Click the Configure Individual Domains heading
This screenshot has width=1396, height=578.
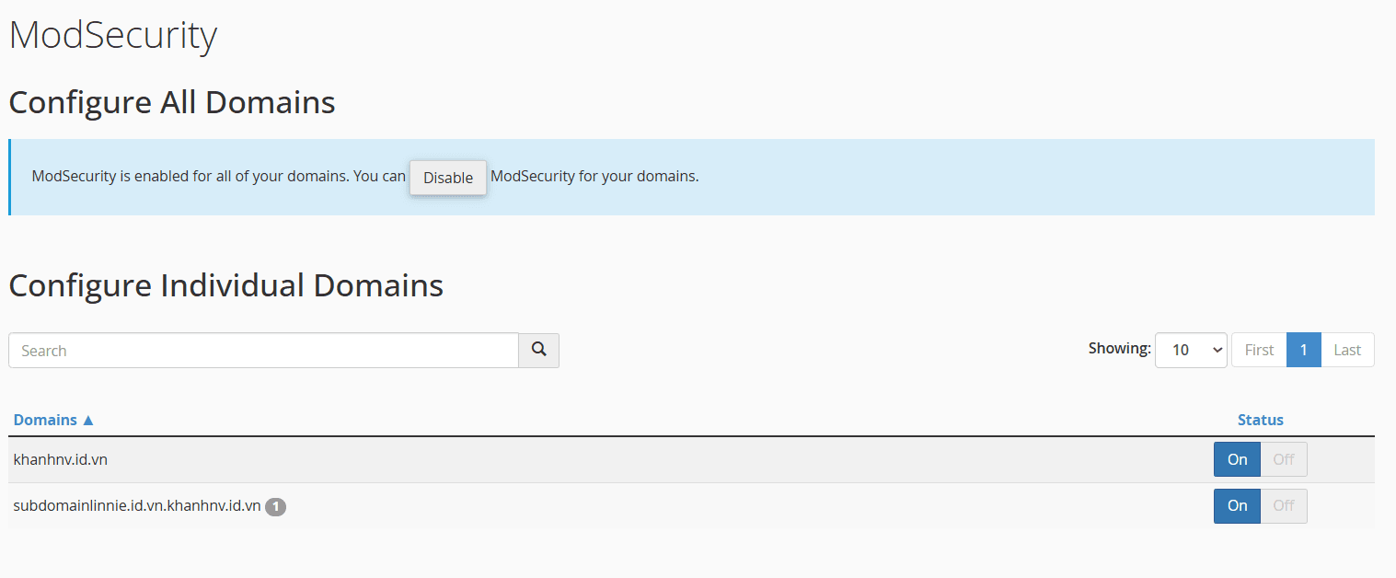(225, 285)
